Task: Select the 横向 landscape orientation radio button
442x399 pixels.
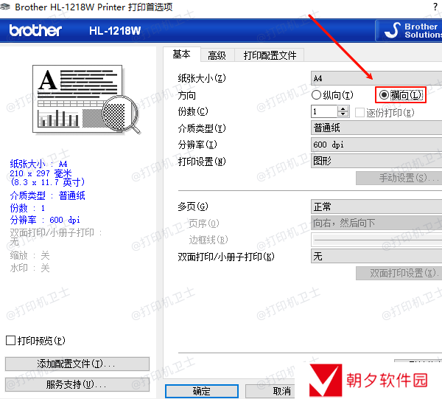Action: (x=384, y=95)
